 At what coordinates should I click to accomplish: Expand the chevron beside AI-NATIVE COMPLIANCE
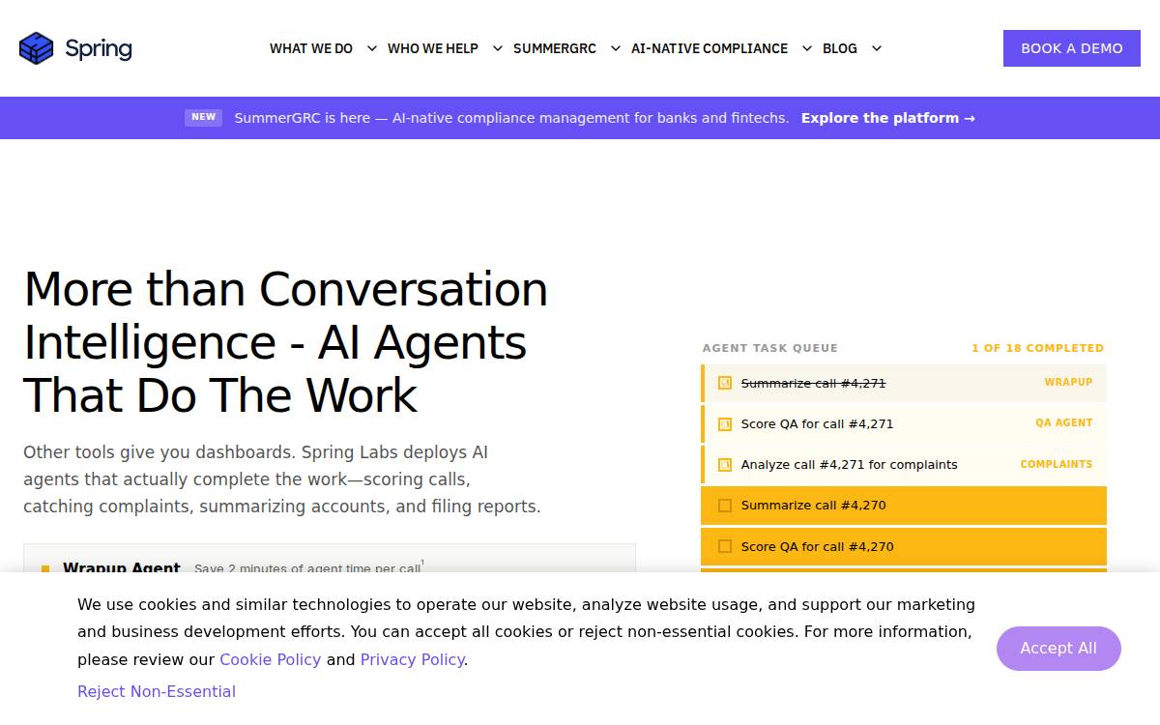click(807, 48)
